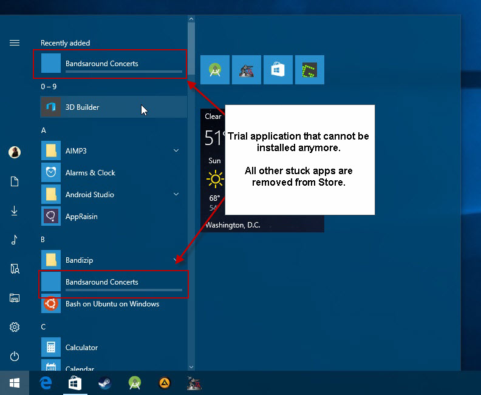This screenshot has height=395, width=481.
Task: Open the Calendar app entry
Action: pos(114,365)
